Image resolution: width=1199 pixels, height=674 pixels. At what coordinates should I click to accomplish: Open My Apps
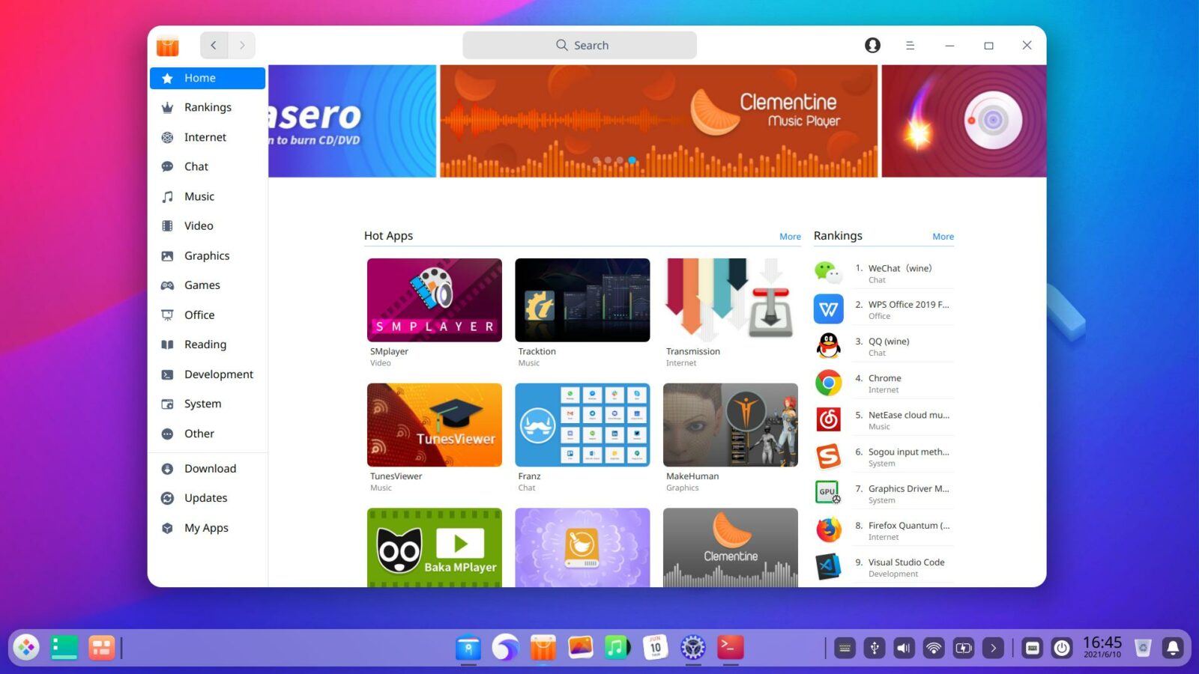pyautogui.click(x=205, y=528)
